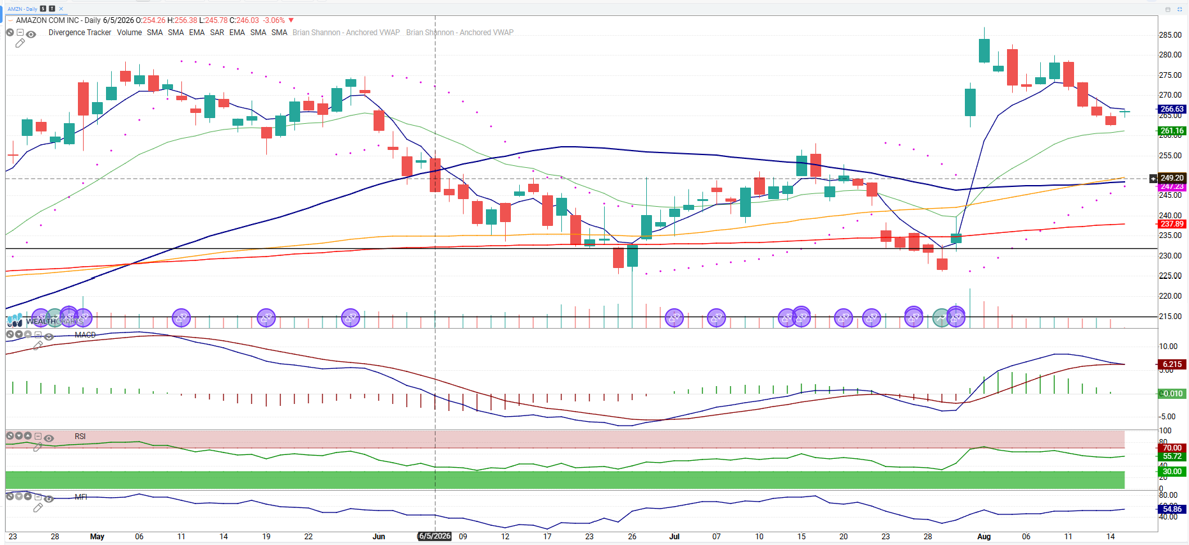Click the 237.89 red price label
This screenshot has height=545, width=1189.
[1172, 224]
